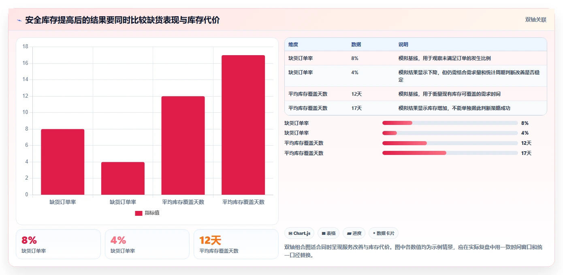Click the 数据 column header in table
The width and height of the screenshot is (563, 275).
click(356, 45)
